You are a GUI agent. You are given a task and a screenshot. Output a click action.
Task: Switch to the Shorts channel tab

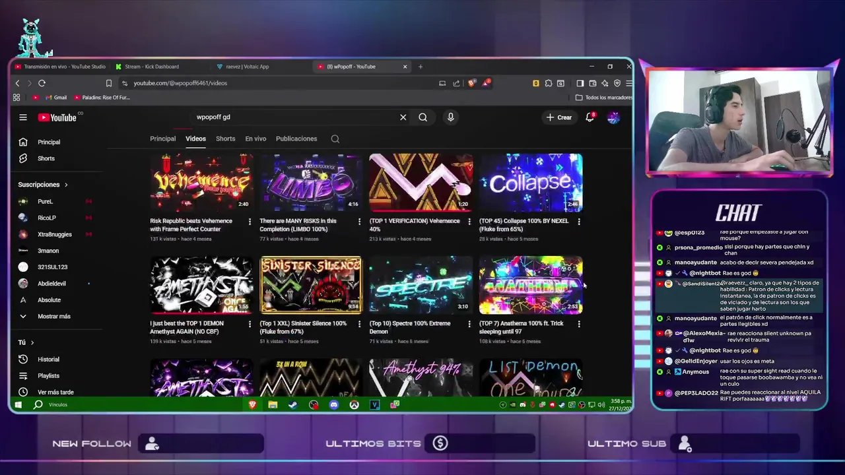[225, 139]
